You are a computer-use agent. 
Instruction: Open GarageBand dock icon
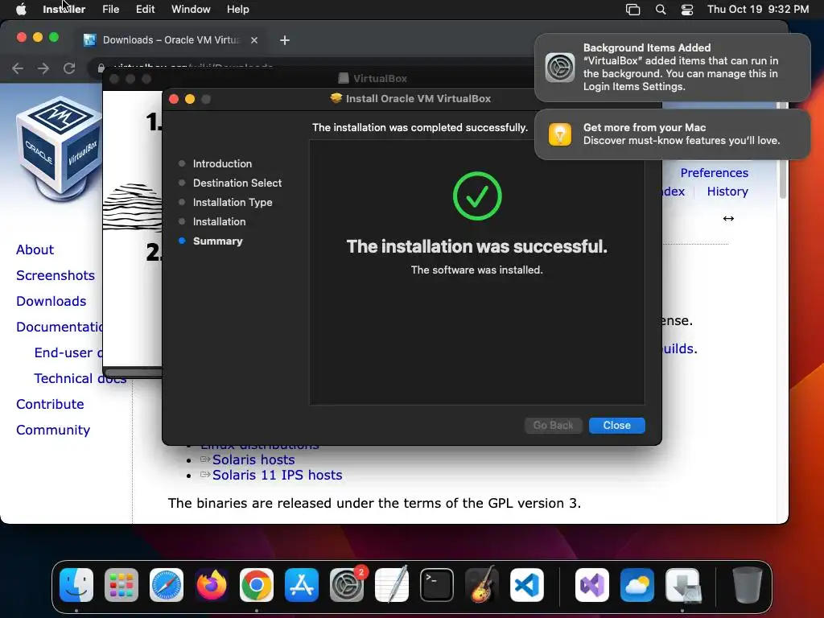coord(482,585)
